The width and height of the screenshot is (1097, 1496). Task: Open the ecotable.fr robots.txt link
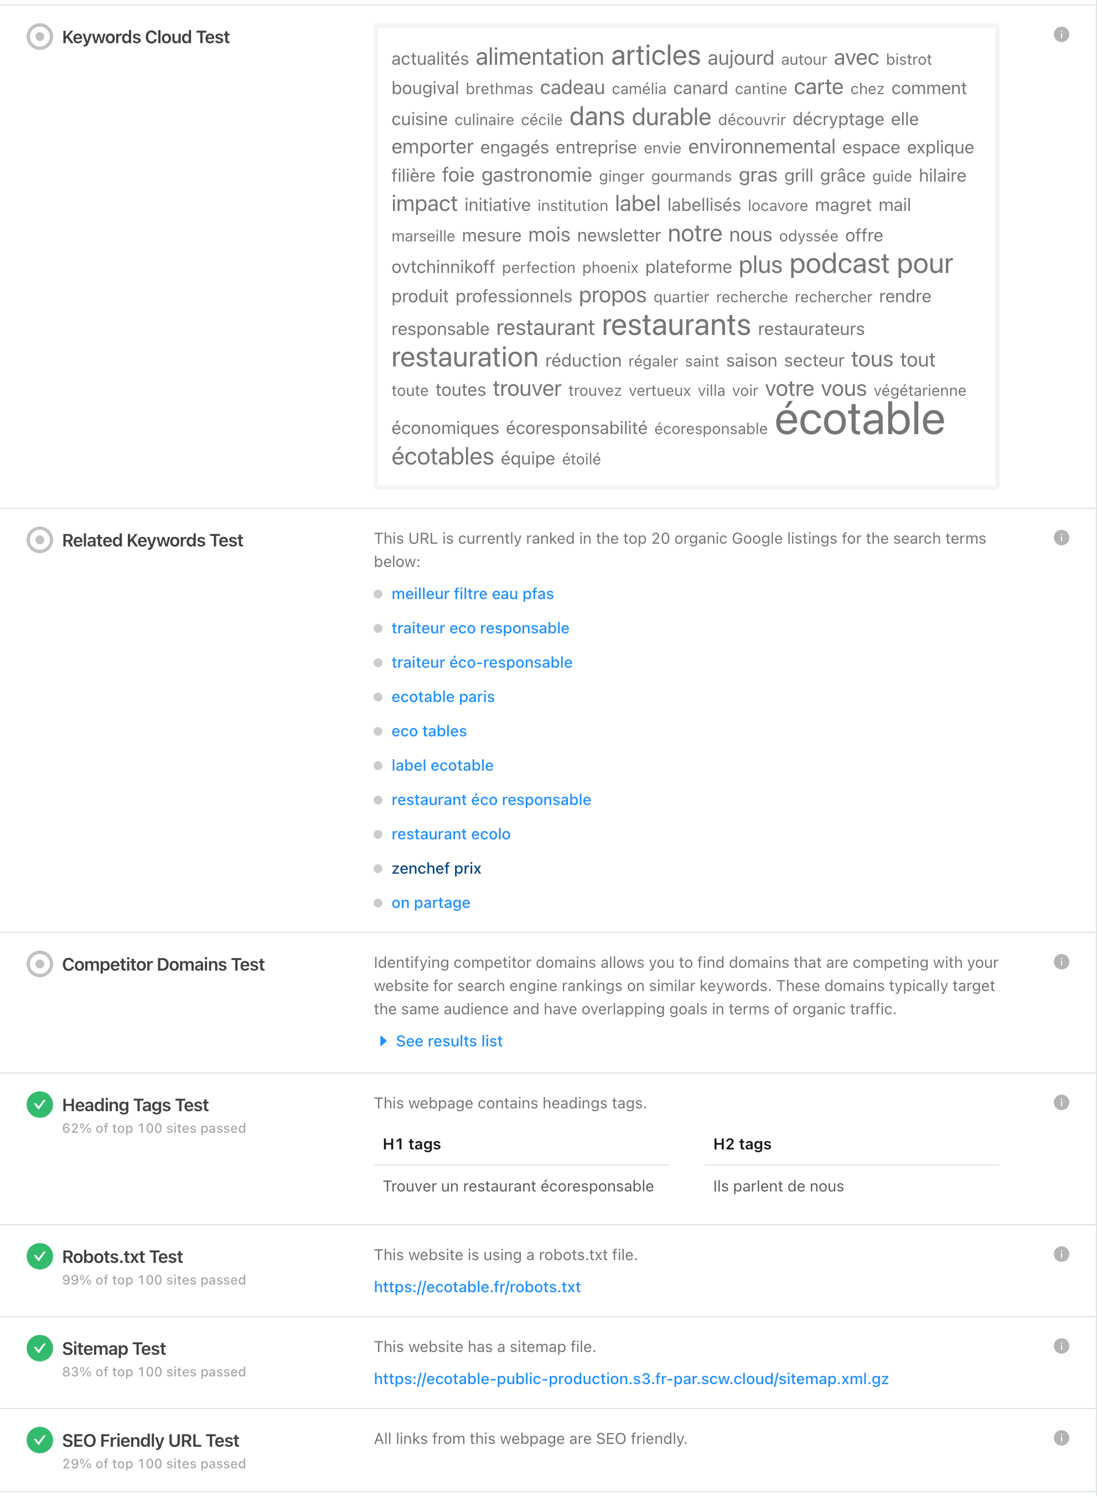click(478, 1287)
